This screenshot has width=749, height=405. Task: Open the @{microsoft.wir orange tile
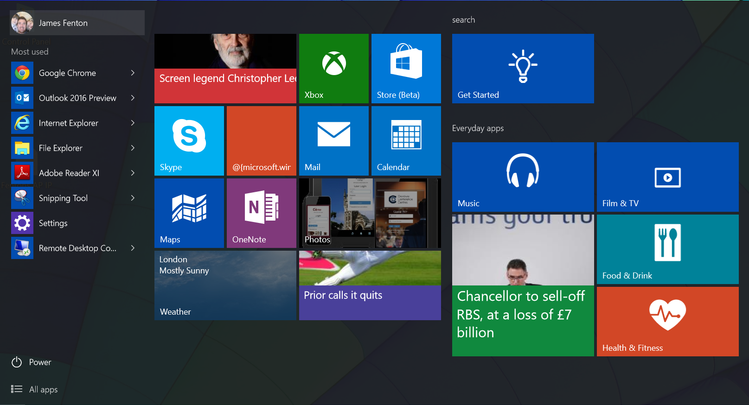coord(262,141)
